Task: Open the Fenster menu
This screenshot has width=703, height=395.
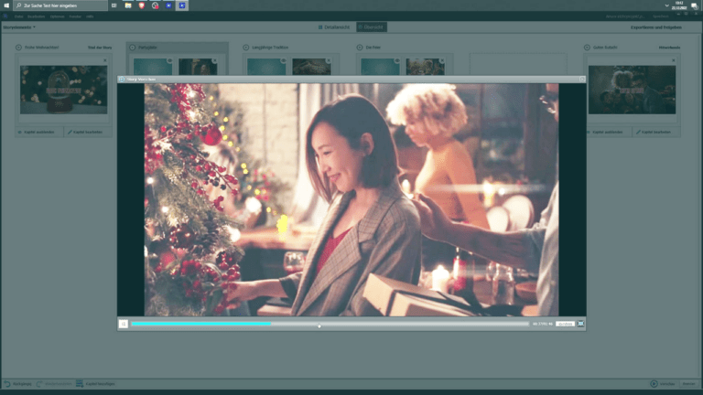Action: point(75,16)
